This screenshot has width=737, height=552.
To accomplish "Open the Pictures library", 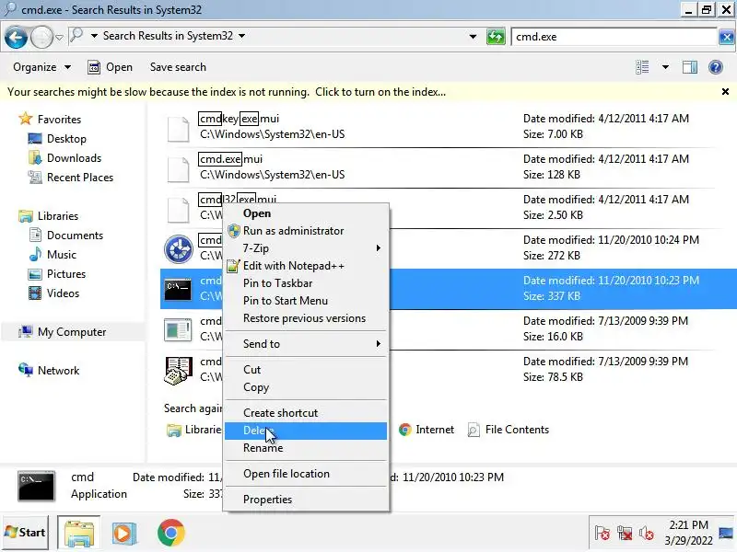I will pyautogui.click(x=56, y=273).
